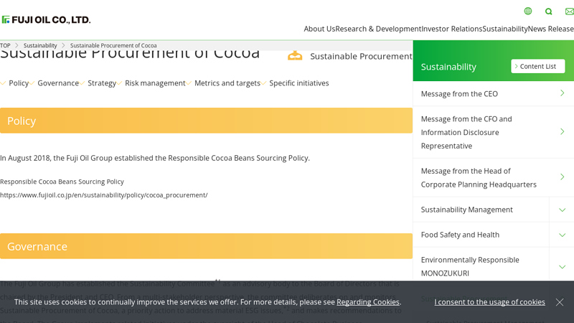Expand Environmentally Responsible MONOZUKURI chevron
Viewport: 574px width, 323px height.
pos(562,267)
